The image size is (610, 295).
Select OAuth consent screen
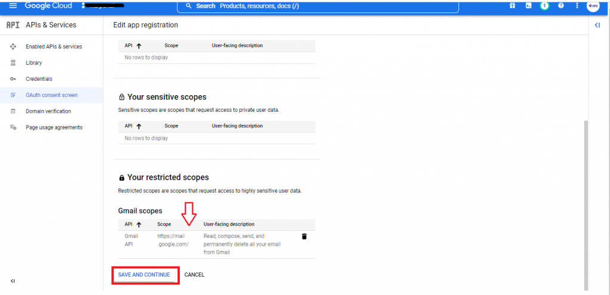51,95
